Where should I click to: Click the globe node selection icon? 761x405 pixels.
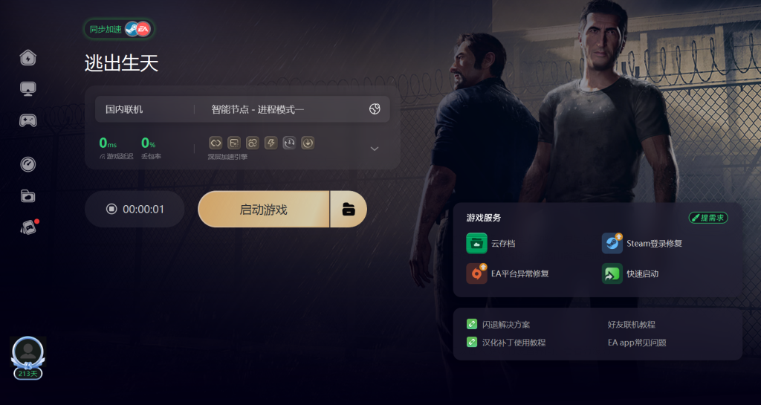pyautogui.click(x=375, y=109)
